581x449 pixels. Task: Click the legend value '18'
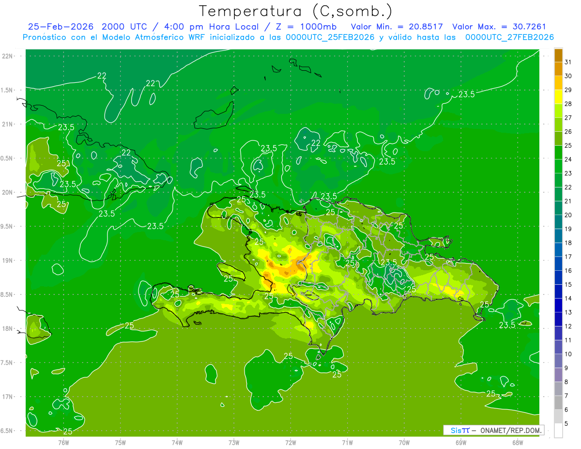(568, 243)
